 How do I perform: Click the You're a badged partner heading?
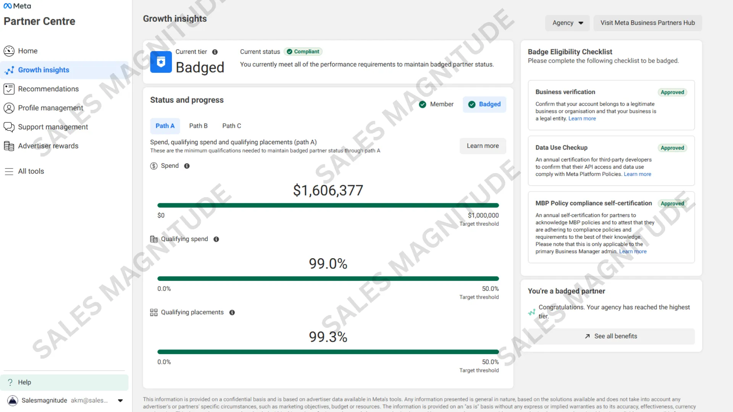(x=566, y=291)
